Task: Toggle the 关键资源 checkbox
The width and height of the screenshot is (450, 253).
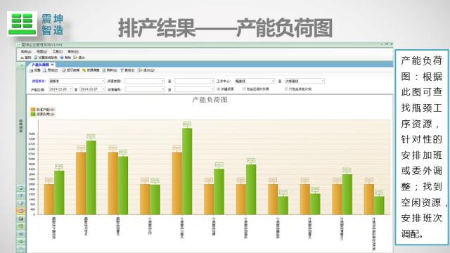Action: click(x=219, y=89)
